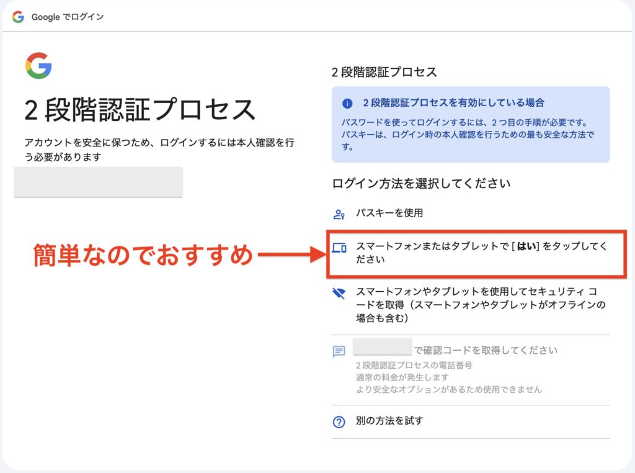Click the question mark help icon

tap(339, 422)
